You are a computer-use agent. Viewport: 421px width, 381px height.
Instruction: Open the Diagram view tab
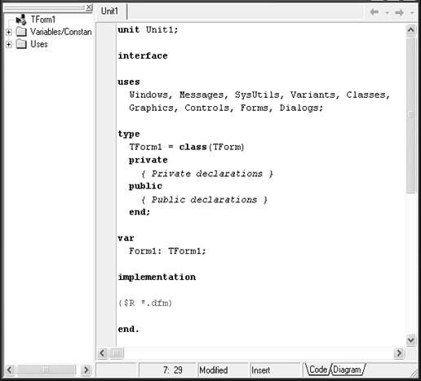click(348, 370)
